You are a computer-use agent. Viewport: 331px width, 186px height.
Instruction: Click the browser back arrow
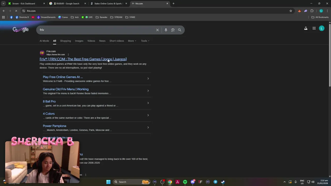pos(4,11)
